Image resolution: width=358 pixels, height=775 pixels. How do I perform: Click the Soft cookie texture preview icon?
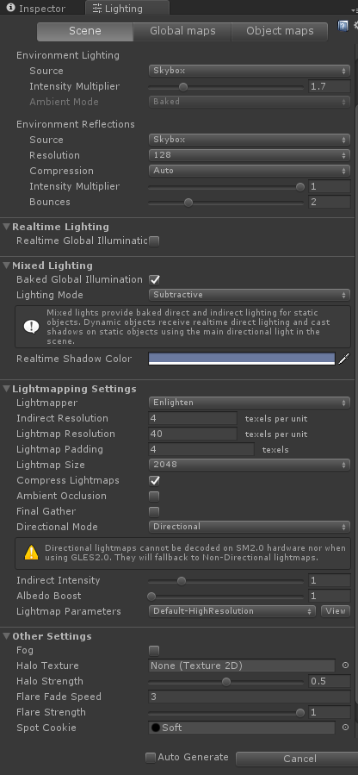click(x=156, y=728)
